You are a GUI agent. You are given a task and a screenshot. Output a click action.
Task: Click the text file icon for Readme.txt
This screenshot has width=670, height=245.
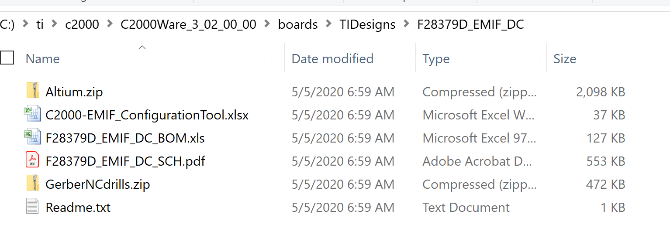click(x=33, y=207)
